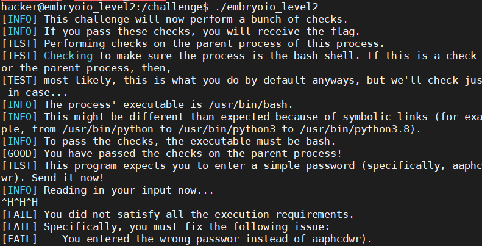Click the [GOOD] status tag

(19, 153)
